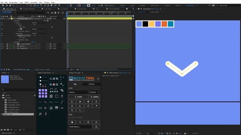Open Stick_1 blend mode Normal dropdown
This screenshot has width=241, height=135.
[40, 23]
